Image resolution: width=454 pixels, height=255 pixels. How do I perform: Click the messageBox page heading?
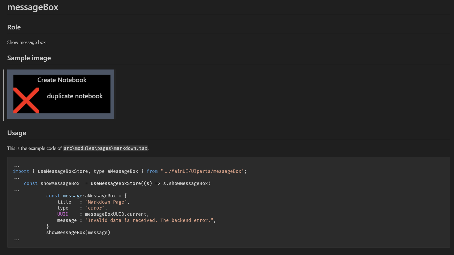pos(33,7)
